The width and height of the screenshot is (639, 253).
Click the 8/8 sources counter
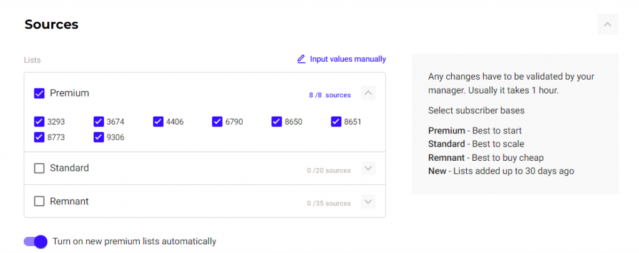(329, 95)
